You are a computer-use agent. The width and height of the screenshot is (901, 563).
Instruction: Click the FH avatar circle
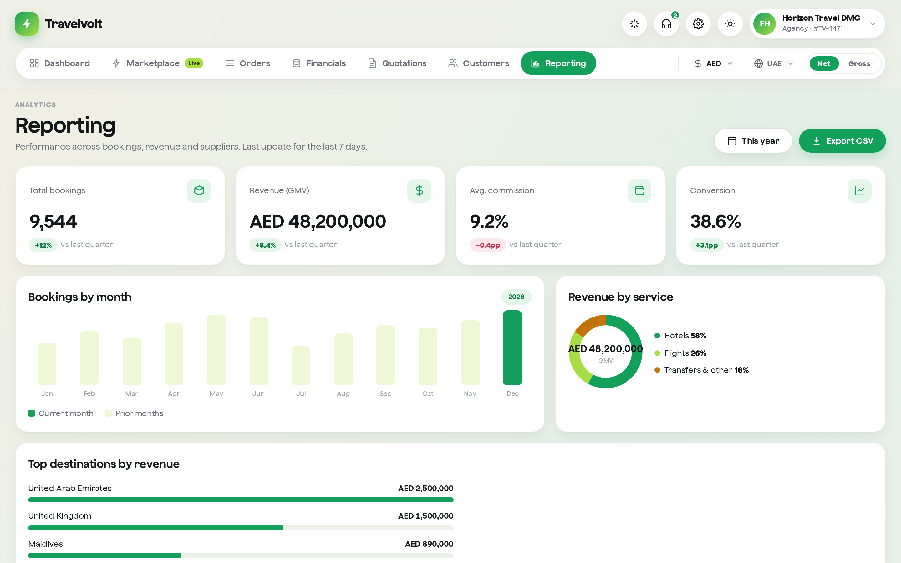pos(765,24)
